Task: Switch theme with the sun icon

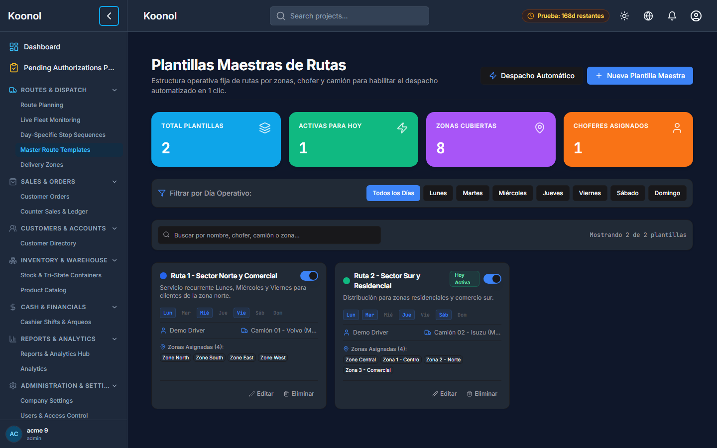Action: click(x=624, y=16)
